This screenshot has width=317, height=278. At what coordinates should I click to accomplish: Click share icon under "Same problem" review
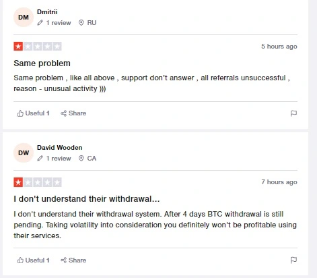pos(64,113)
